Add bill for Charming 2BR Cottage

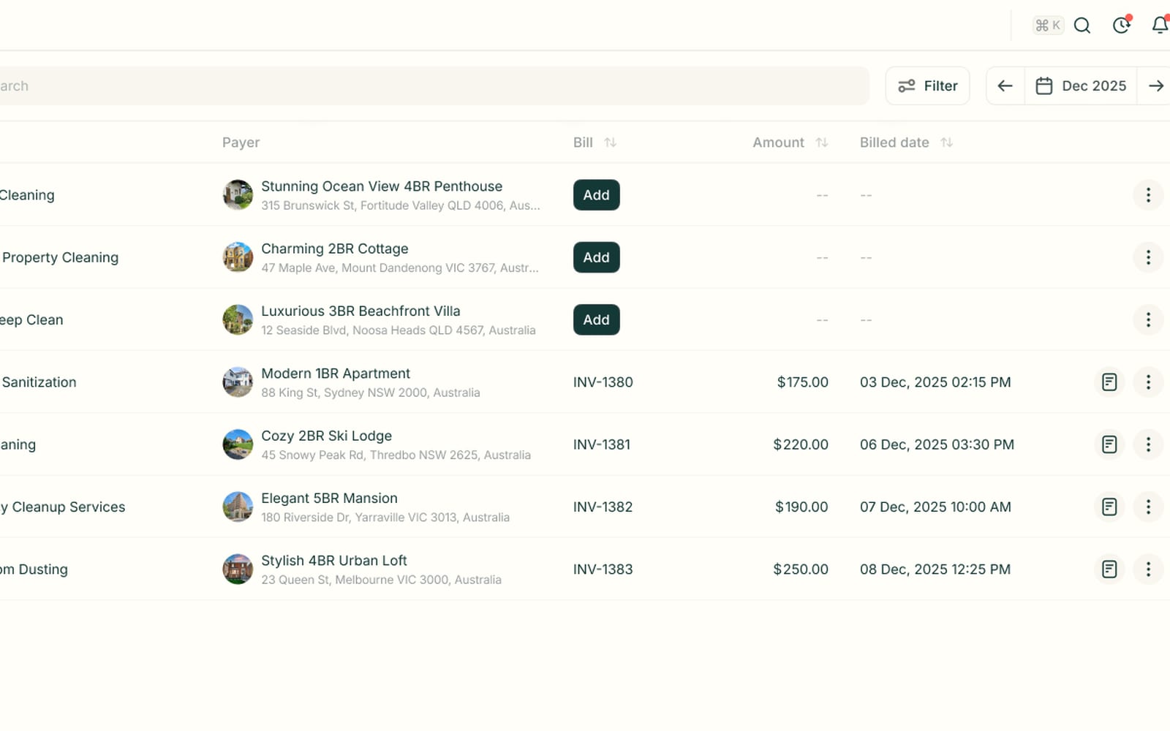[x=596, y=257]
